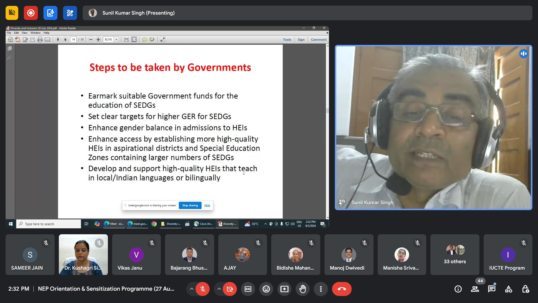This screenshot has height=303, width=538.
Task: Show the participants people panel
Action: pyautogui.click(x=475, y=289)
